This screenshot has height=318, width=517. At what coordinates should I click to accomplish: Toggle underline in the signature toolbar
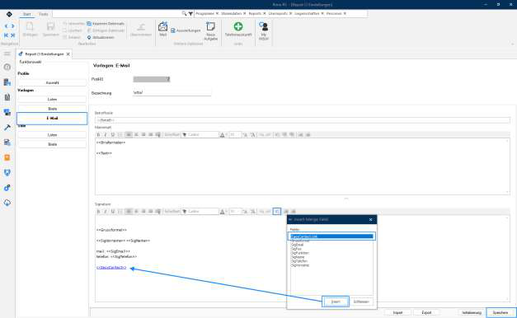113,211
